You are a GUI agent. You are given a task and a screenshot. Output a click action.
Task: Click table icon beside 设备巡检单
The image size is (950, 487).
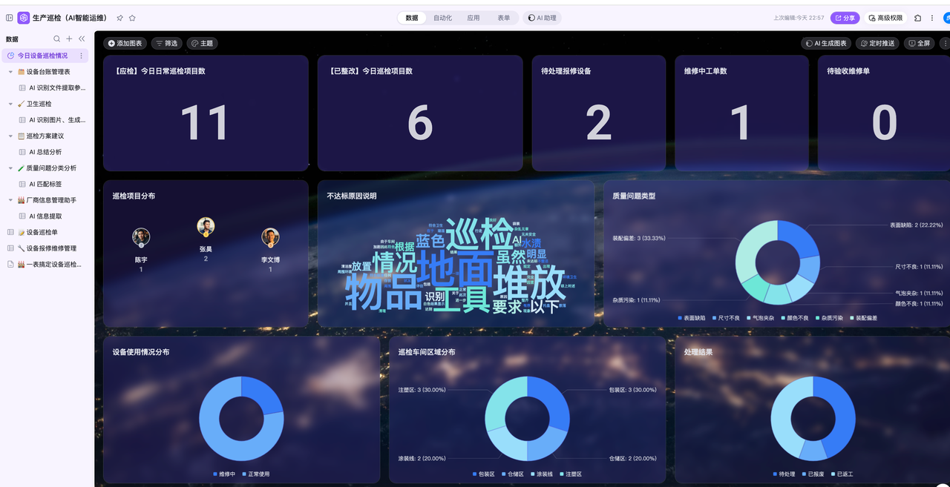[x=10, y=232]
